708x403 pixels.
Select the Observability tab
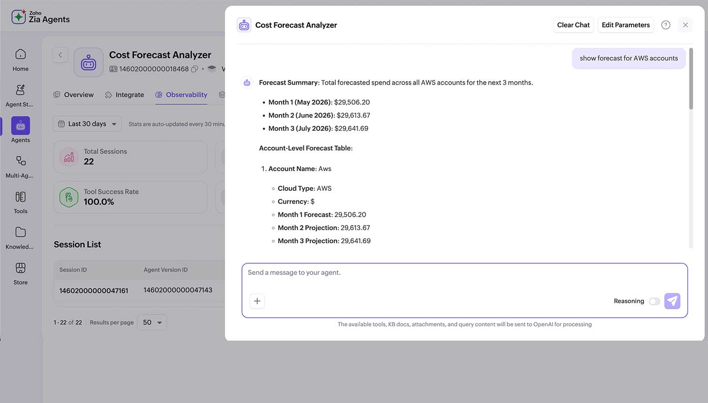click(181, 95)
